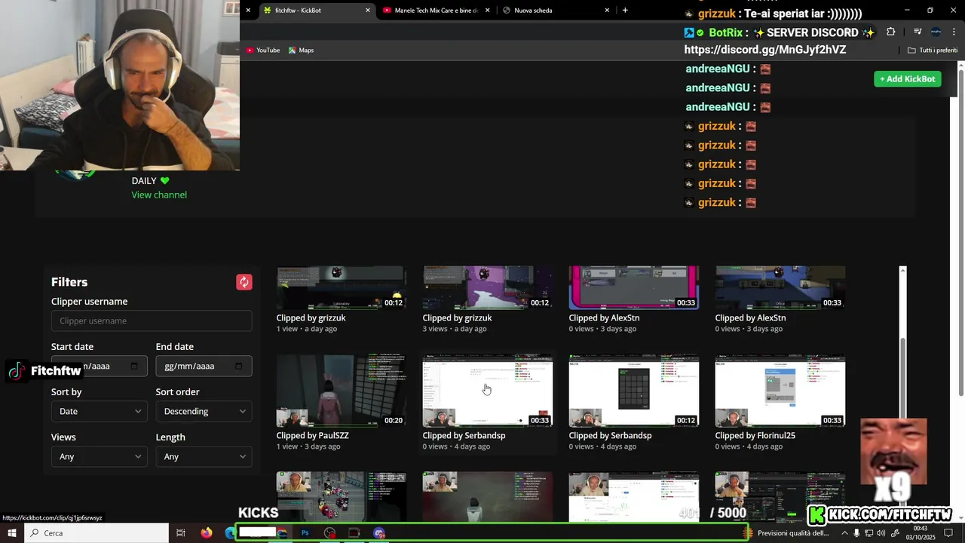Expand the Length Any dropdown
Image resolution: width=965 pixels, height=543 pixels.
[204, 456]
